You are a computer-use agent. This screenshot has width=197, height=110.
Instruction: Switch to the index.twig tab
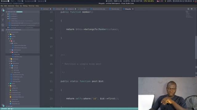[83, 9]
